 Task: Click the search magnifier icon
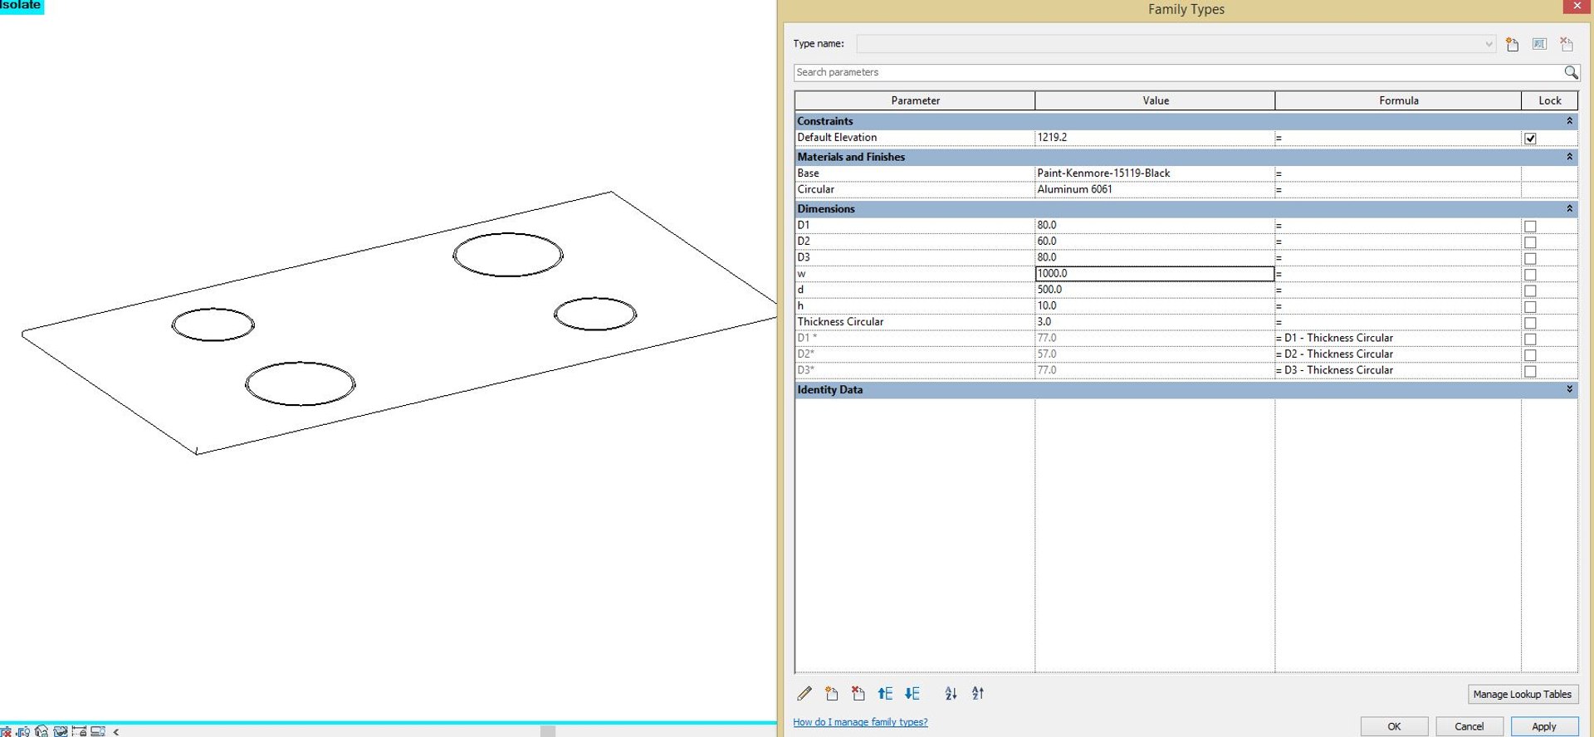click(x=1571, y=72)
